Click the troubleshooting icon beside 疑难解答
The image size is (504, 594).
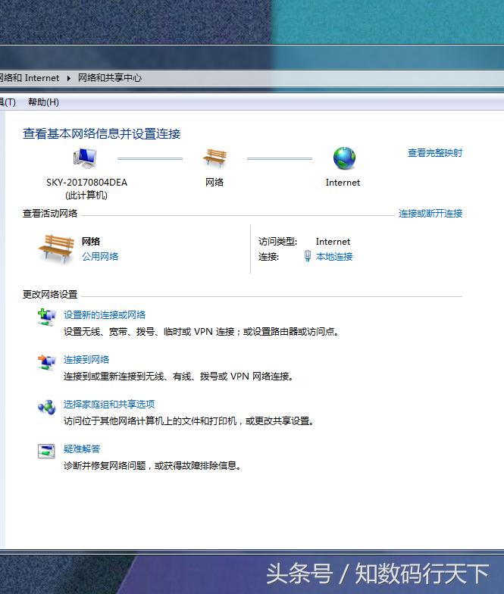point(46,452)
